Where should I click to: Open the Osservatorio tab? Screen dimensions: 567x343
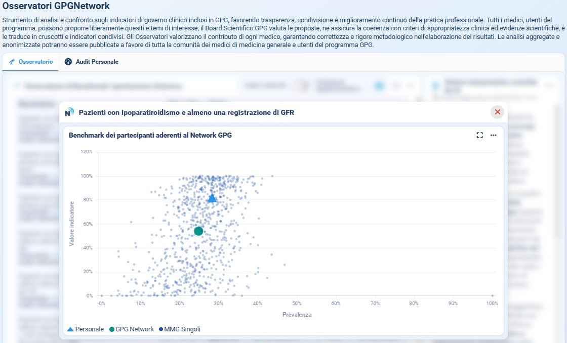(31, 62)
